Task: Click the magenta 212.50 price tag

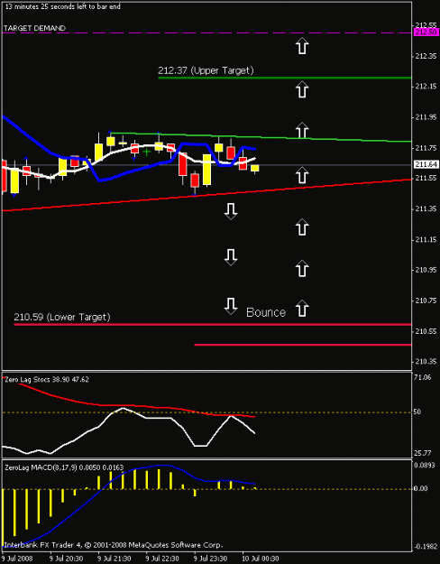Action: pyautogui.click(x=426, y=32)
